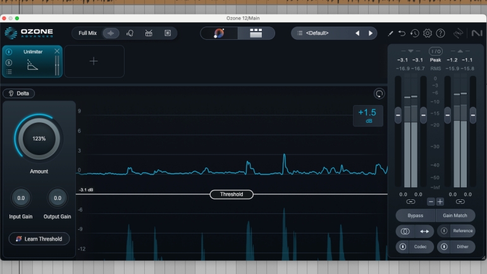Open the Unlimiter module preset list
487x274 pixels.
pyautogui.click(x=9, y=72)
